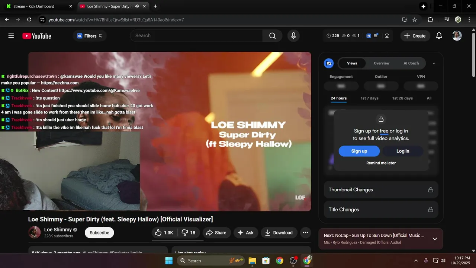Open the YouTube hamburger guide menu
This screenshot has height=268, width=476.
pyautogui.click(x=11, y=36)
